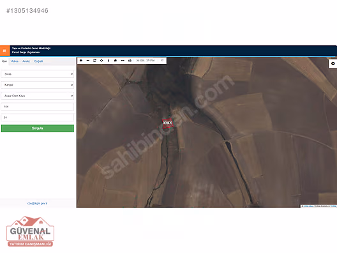Switch to the İdari tab
This screenshot has width=337, height=253.
(x=4, y=61)
